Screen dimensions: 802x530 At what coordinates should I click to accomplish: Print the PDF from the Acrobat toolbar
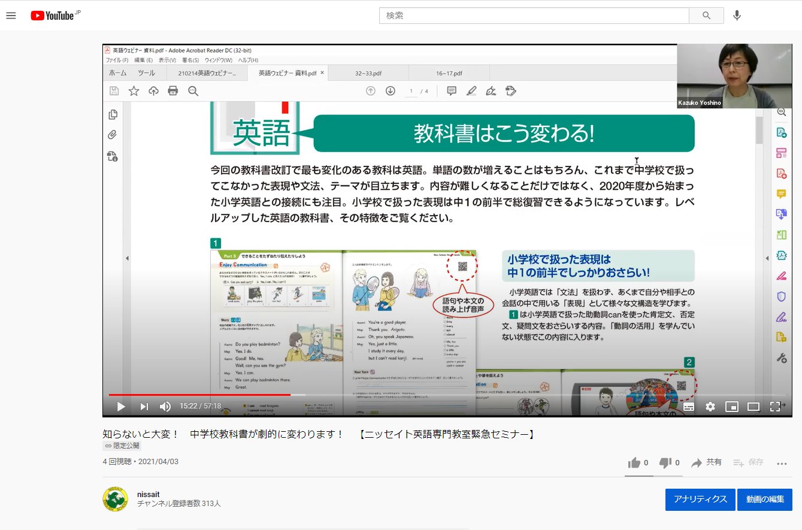click(172, 90)
